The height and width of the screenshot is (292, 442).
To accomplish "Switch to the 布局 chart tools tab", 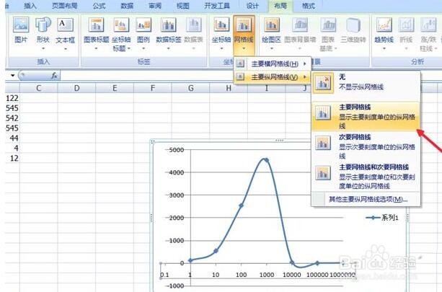I will click(280, 6).
